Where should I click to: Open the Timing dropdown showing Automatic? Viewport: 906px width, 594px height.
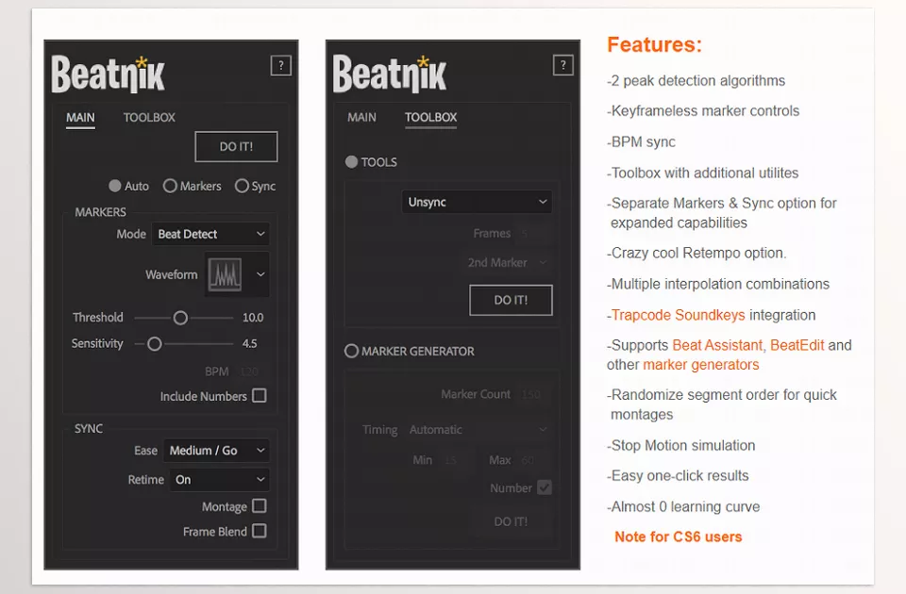(478, 430)
